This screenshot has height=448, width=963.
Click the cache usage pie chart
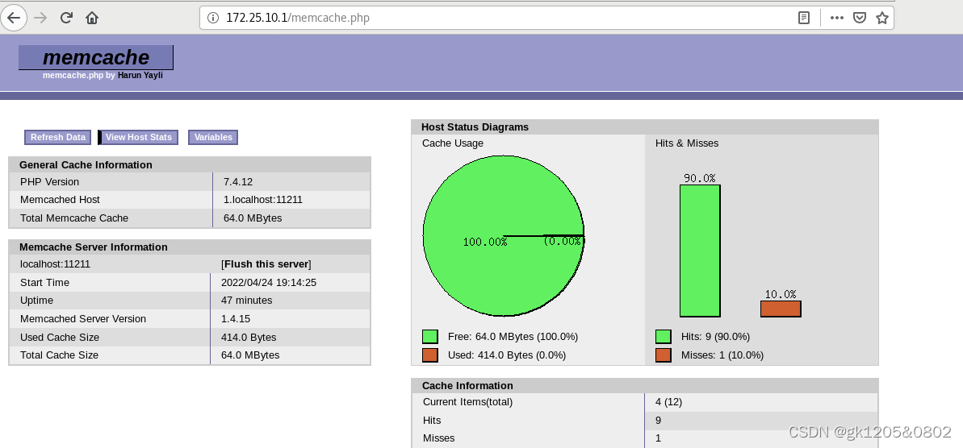tap(504, 236)
